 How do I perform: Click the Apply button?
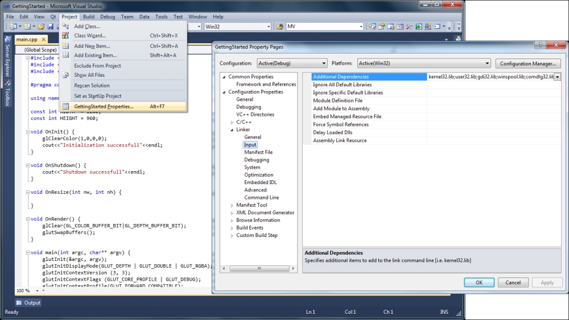click(547, 282)
